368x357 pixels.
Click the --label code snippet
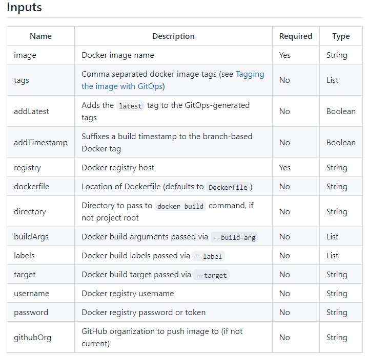(209, 256)
